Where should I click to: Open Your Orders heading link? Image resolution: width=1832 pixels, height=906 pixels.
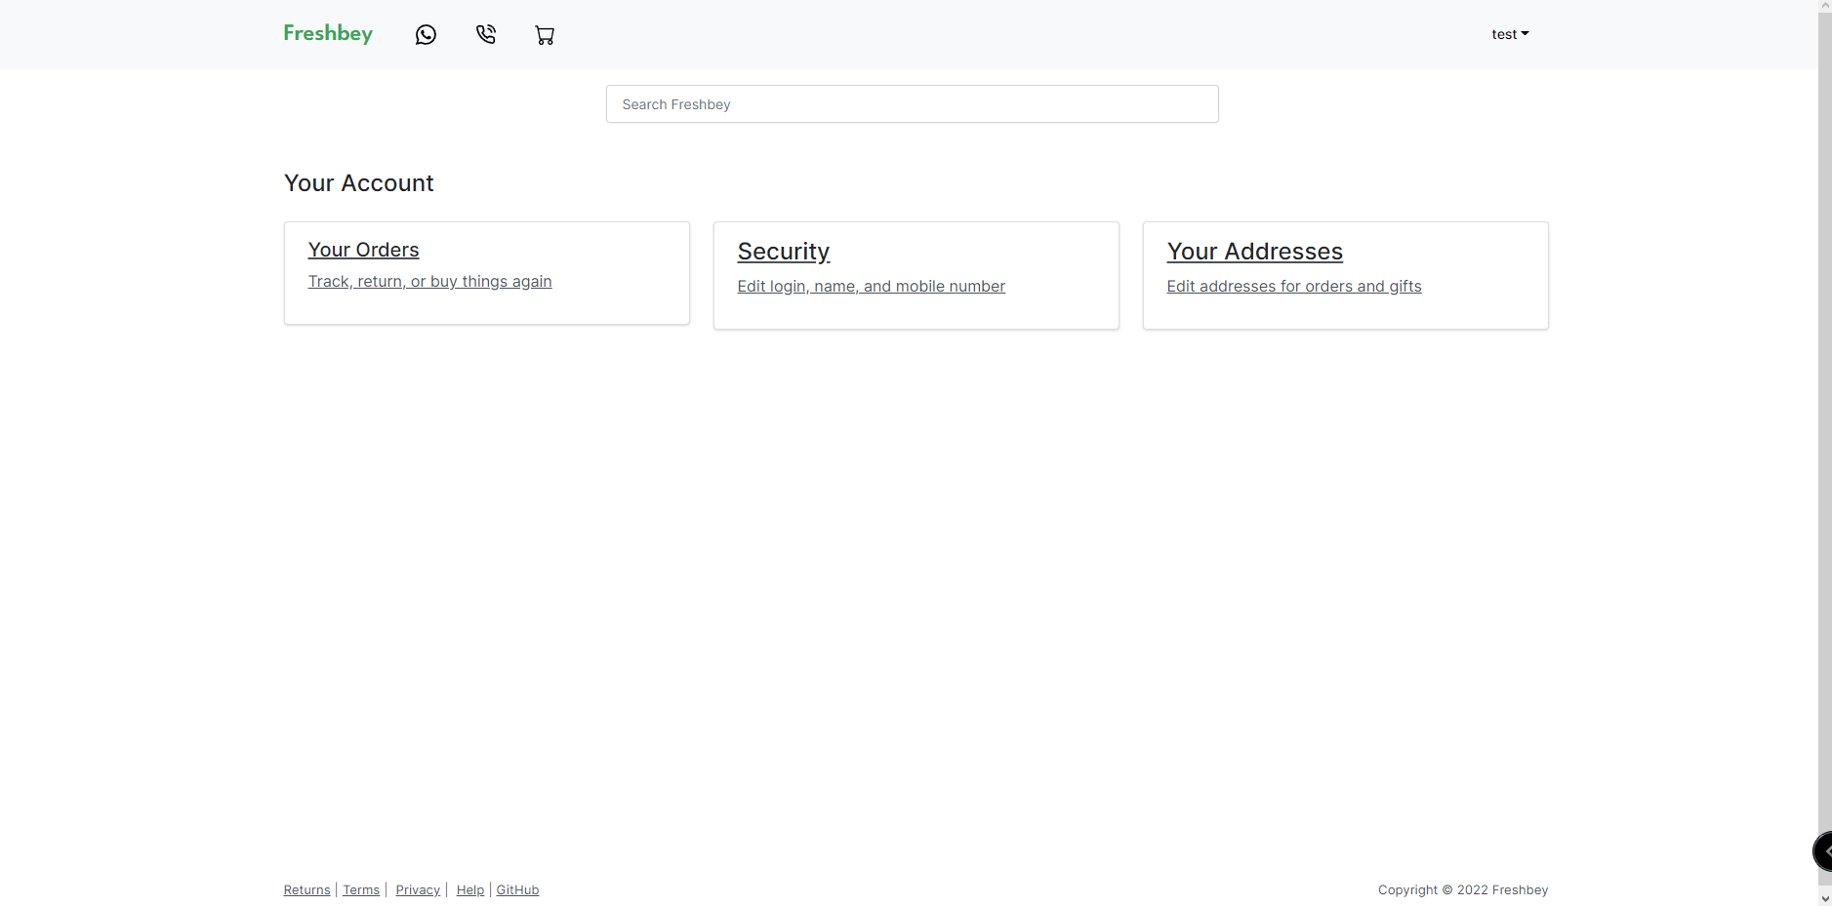tap(363, 250)
